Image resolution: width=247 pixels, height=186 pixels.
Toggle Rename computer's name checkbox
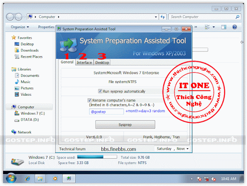(90, 100)
